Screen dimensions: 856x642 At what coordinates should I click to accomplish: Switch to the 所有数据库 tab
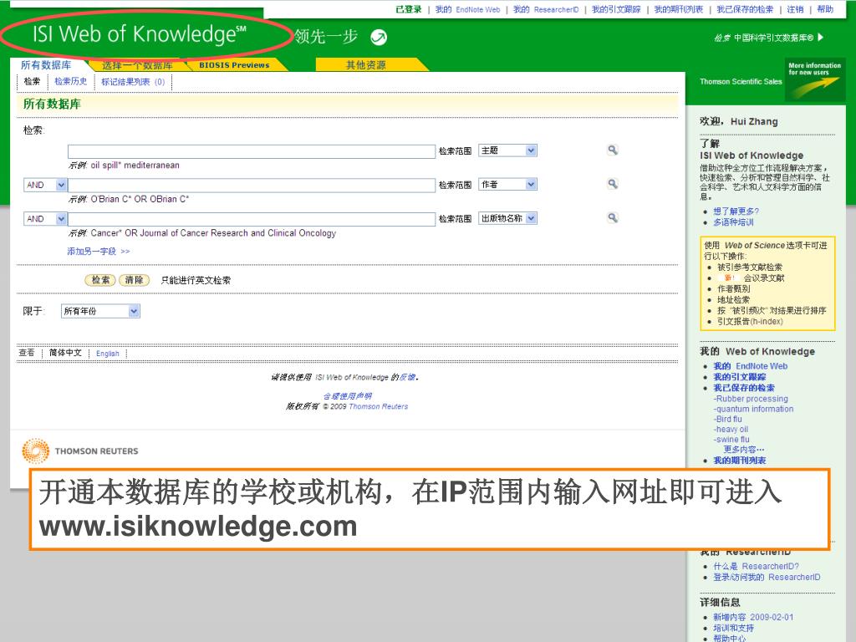tap(47, 65)
